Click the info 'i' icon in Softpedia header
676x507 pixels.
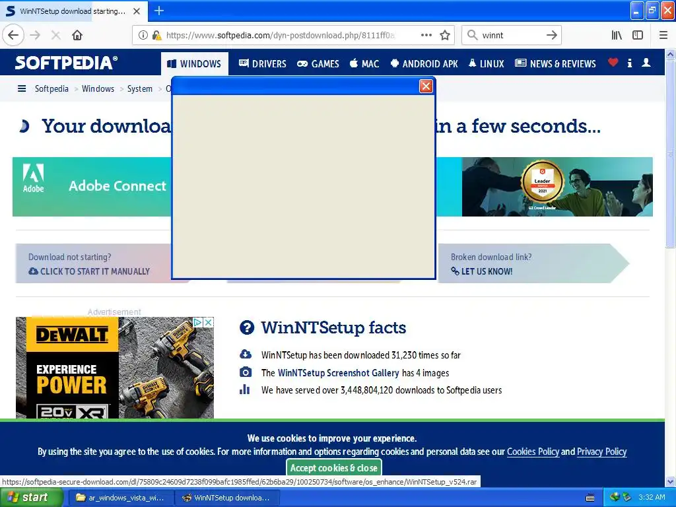[x=629, y=63]
